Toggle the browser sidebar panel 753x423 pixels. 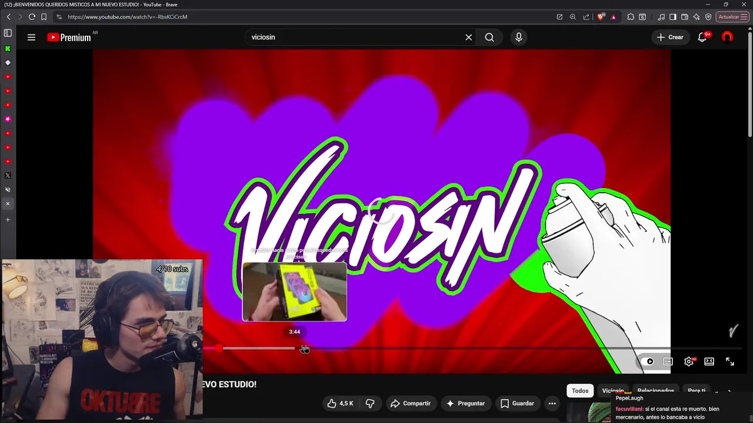pyautogui.click(x=673, y=17)
